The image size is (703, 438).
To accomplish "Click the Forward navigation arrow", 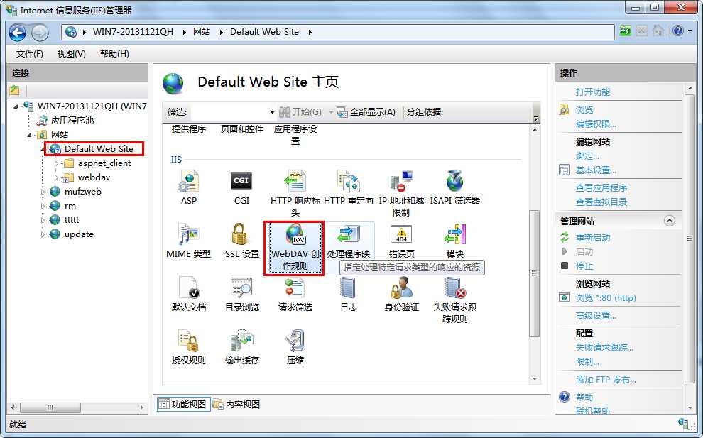I will coord(40,32).
